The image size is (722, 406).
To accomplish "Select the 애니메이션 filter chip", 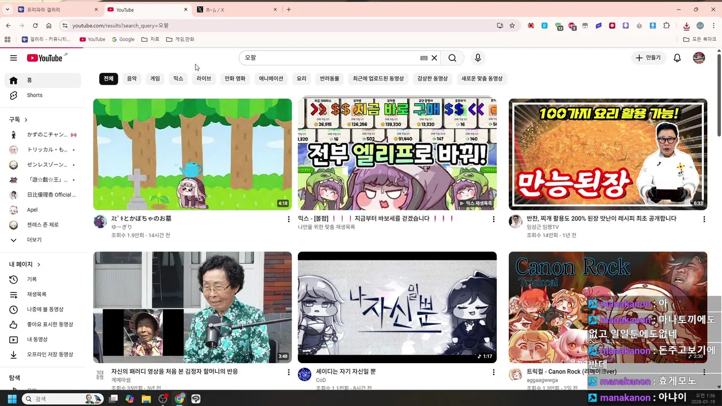I will [271, 79].
